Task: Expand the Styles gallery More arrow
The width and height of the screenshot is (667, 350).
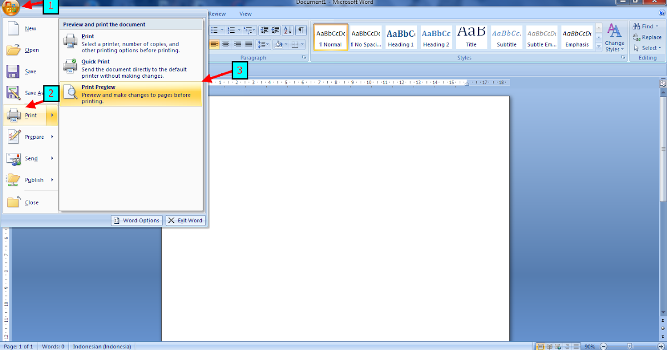Action: [x=599, y=46]
